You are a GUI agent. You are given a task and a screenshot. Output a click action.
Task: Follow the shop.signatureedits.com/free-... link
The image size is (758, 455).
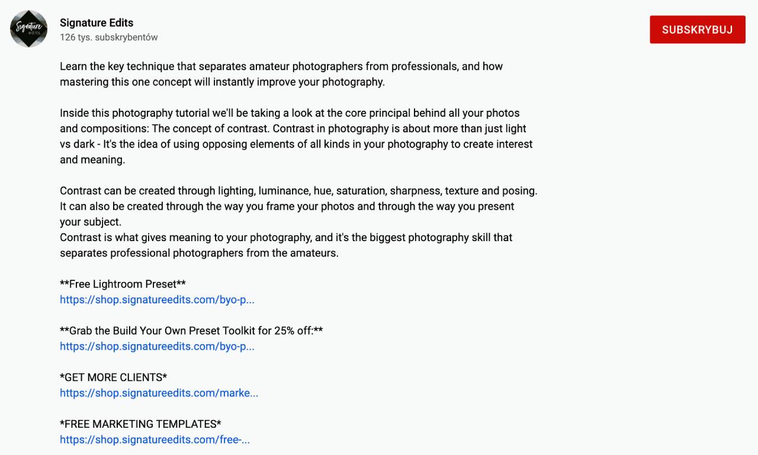click(155, 440)
